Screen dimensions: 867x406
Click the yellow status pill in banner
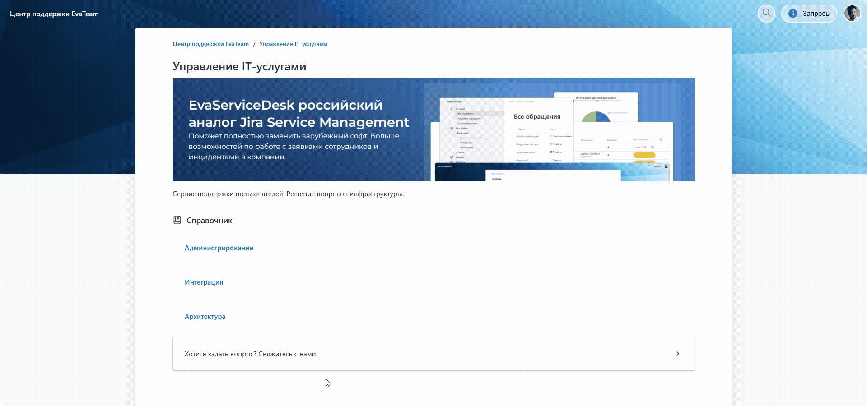644,155
